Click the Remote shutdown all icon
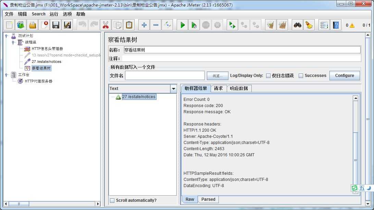Image resolution: width=374 pixels, height=210 pixels. 255,25
